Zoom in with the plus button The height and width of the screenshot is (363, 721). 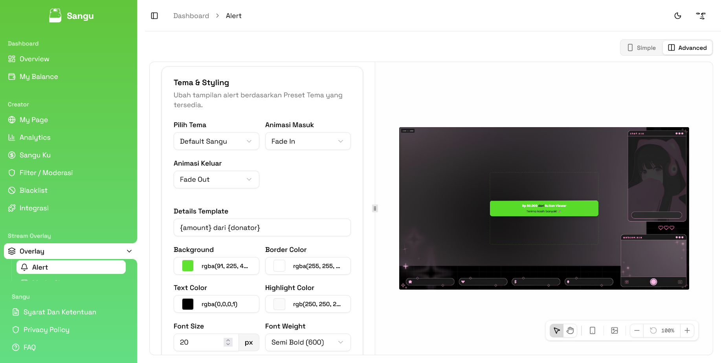pos(687,330)
